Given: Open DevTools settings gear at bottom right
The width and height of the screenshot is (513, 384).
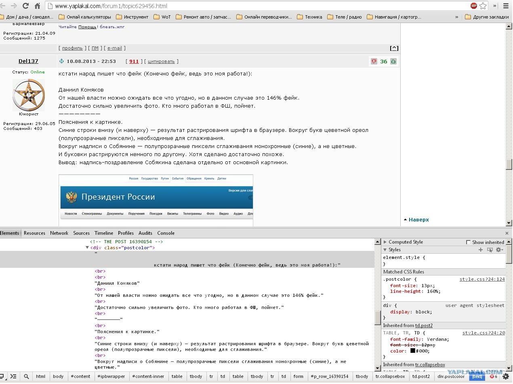Looking at the screenshot, I should click(505, 377).
